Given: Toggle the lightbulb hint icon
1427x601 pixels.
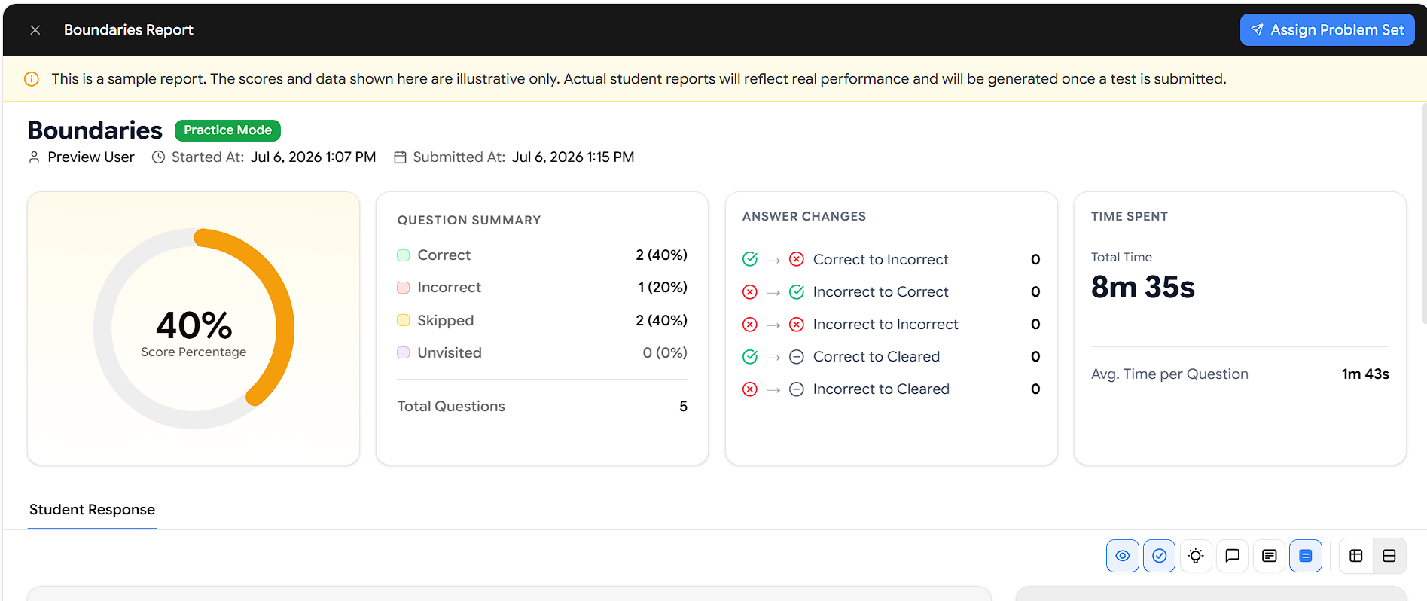Looking at the screenshot, I should tap(1196, 556).
